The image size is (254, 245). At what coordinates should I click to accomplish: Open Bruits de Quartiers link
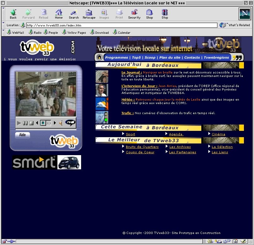[x=142, y=147]
